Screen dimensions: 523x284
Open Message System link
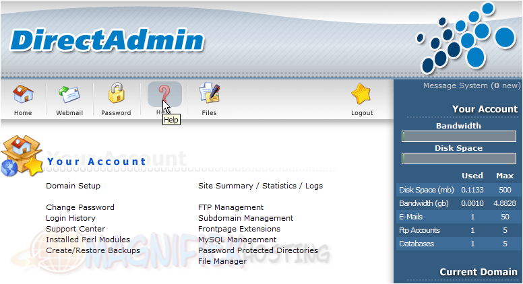tap(472, 85)
